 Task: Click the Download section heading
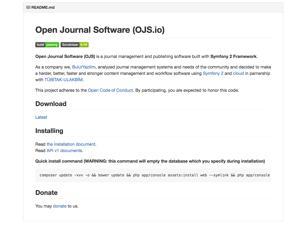51,104
